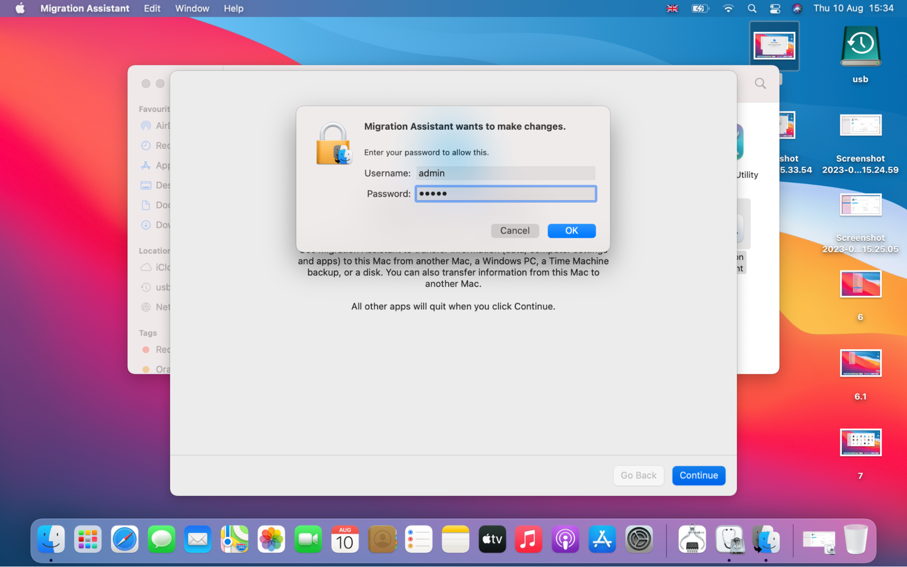Open App Store in dock

coord(602,539)
